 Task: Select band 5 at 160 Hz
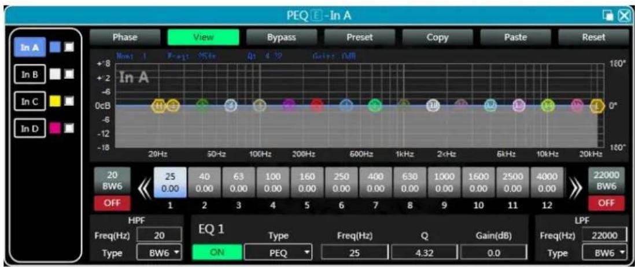[307, 183]
